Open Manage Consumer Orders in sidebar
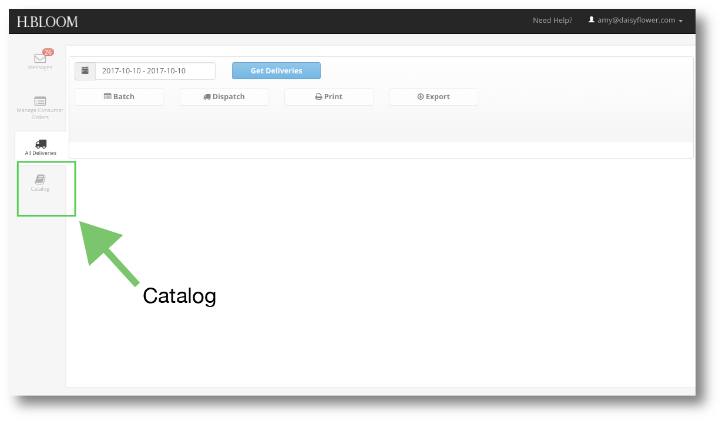Image resolution: width=722 pixels, height=422 pixels. point(40,108)
